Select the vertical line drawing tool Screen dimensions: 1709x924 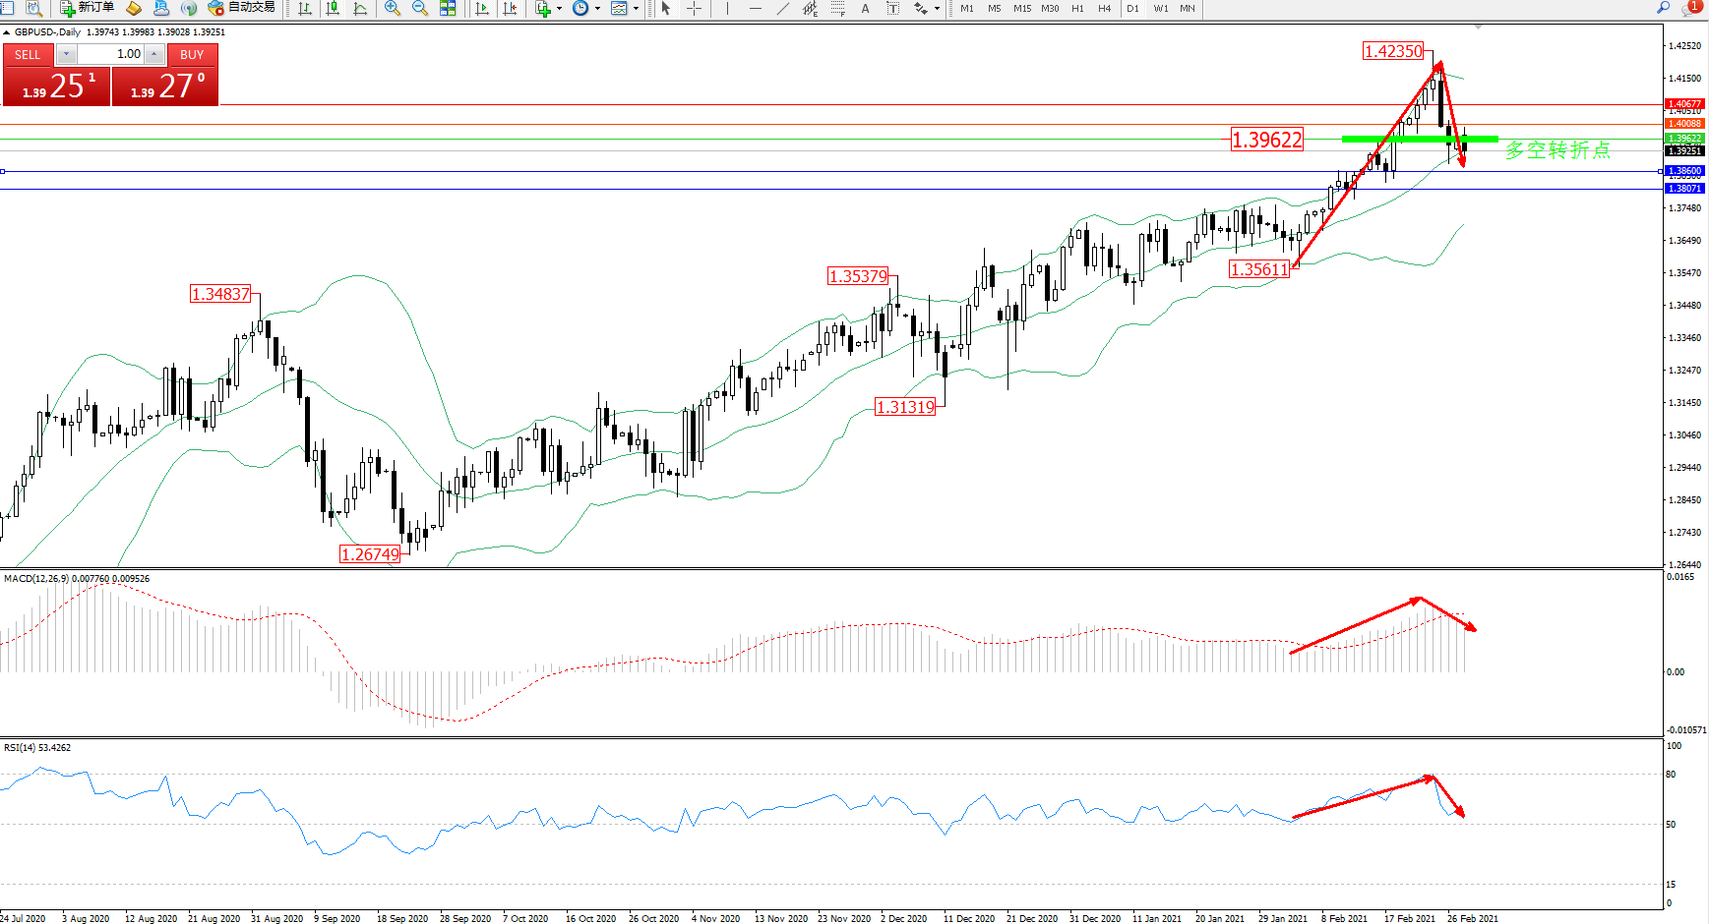pos(727,8)
